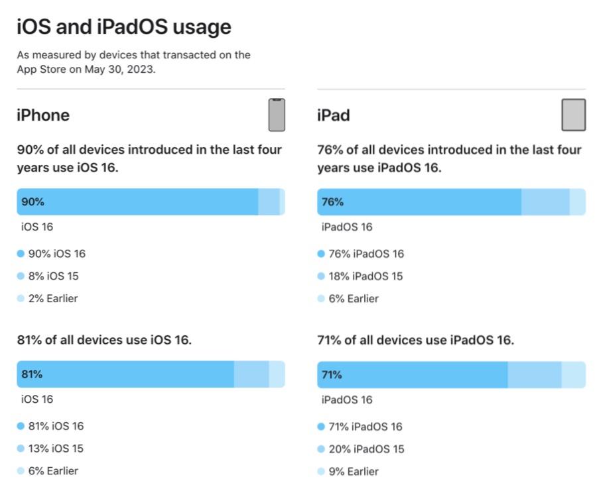The height and width of the screenshot is (487, 597).
Task: Click the "2% Earlier" legend label
Action: point(53,299)
